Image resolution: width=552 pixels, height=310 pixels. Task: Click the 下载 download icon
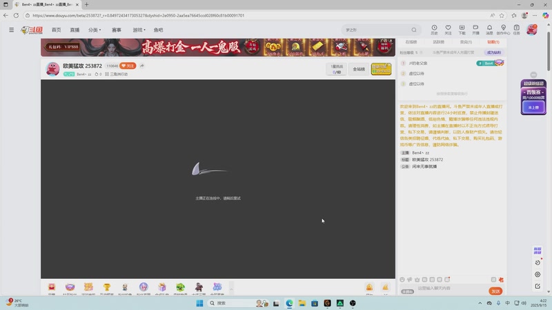coord(462,30)
